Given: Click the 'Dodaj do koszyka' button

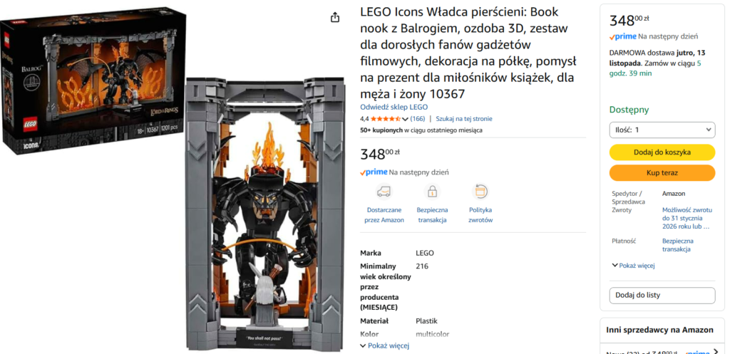Looking at the screenshot, I should (x=662, y=152).
